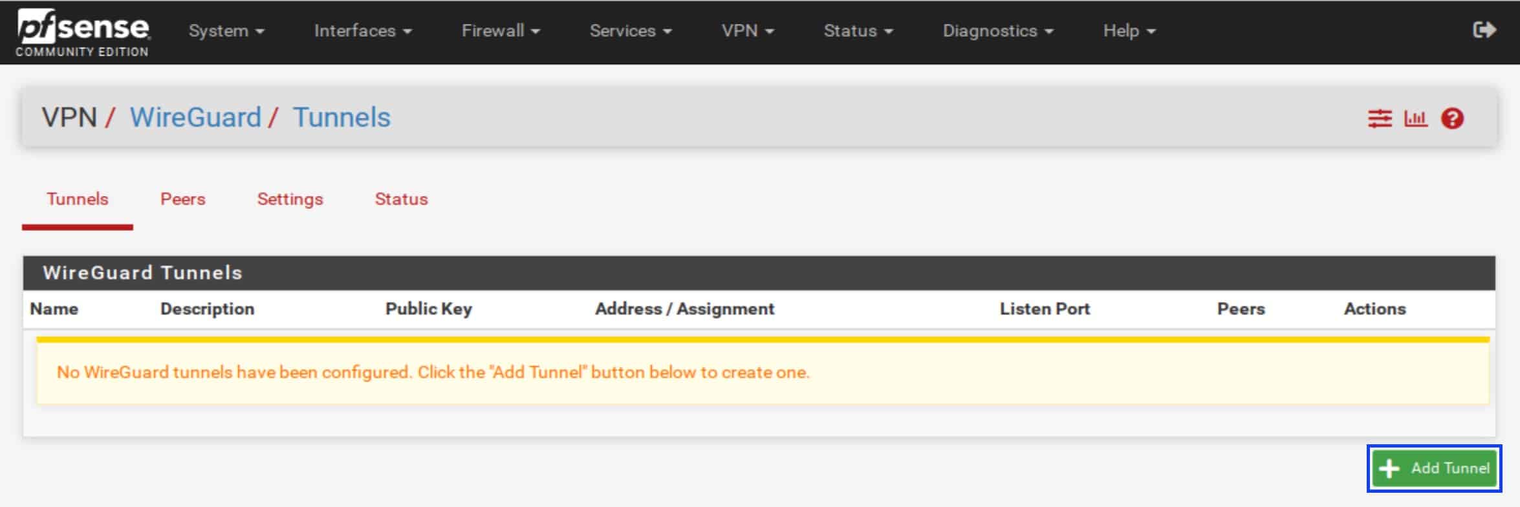Open the status graph icon
1520x507 pixels.
(x=1415, y=118)
